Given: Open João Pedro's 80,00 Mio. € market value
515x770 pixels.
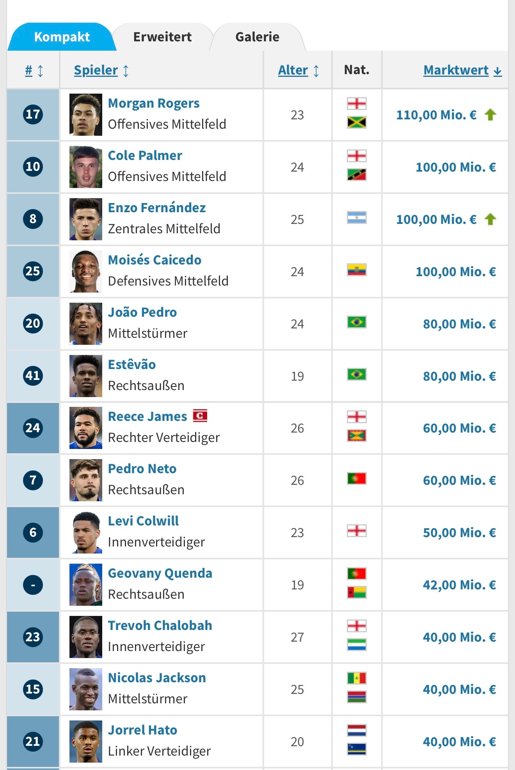Looking at the screenshot, I should (459, 324).
